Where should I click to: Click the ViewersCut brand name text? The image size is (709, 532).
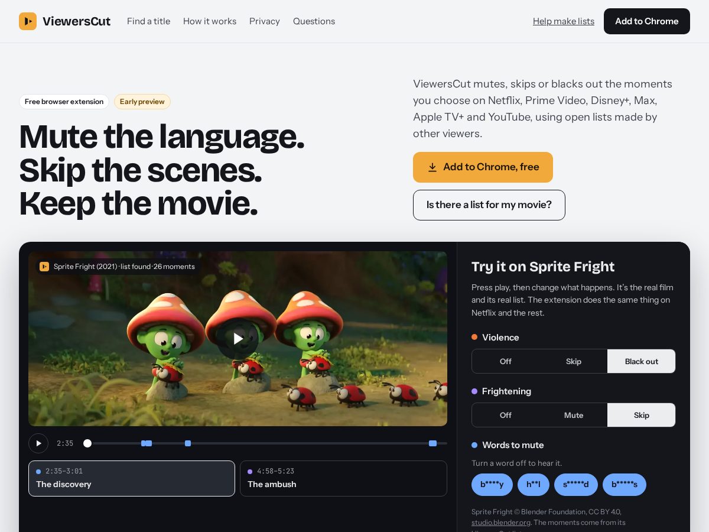(77, 21)
